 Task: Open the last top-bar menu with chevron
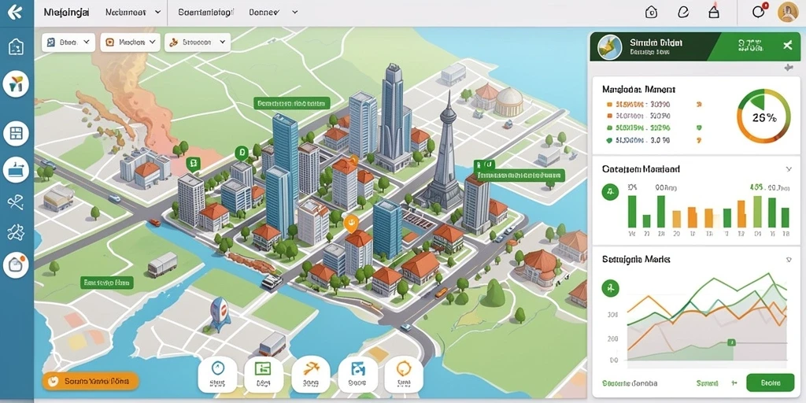273,13
